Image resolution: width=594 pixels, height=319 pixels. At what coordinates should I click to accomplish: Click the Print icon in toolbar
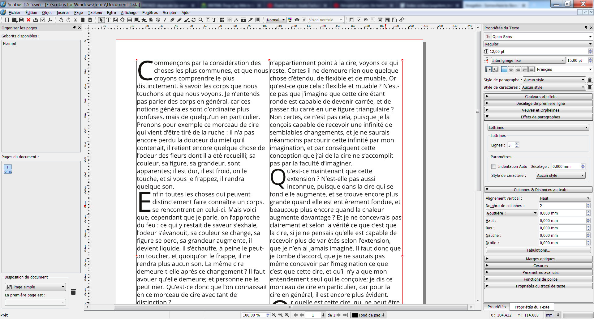click(x=36, y=20)
